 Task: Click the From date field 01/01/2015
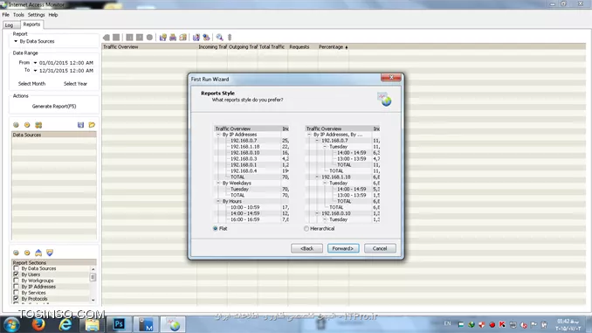[66, 63]
